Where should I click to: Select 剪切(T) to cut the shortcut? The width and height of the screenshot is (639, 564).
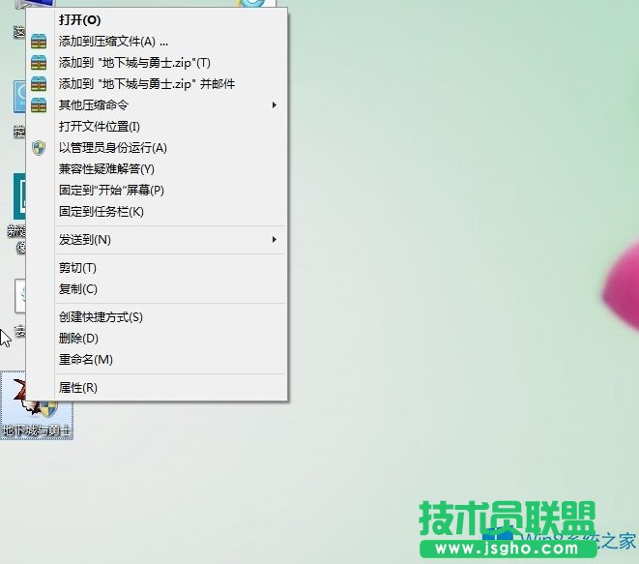click(x=77, y=267)
